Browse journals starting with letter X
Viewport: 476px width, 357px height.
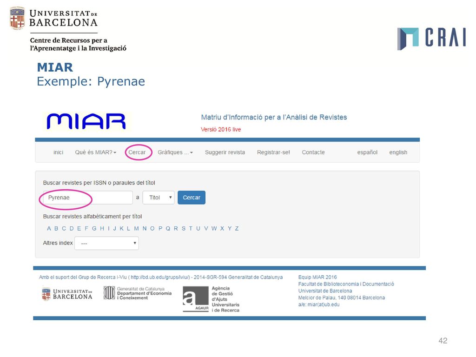(x=222, y=229)
